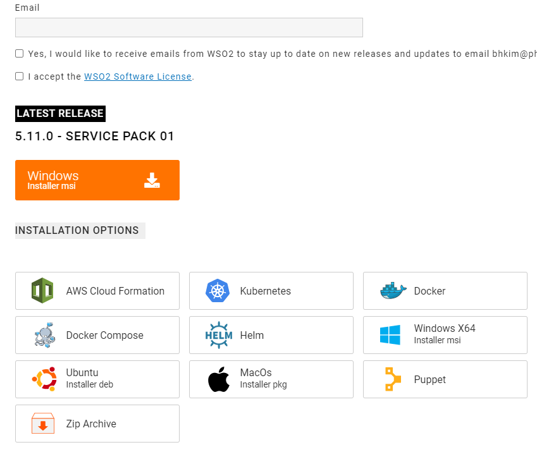Click the Docker Compose octopus icon
The image size is (537, 452).
click(x=45, y=335)
